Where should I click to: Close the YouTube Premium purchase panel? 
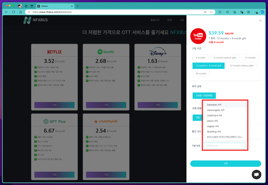coord(260,20)
